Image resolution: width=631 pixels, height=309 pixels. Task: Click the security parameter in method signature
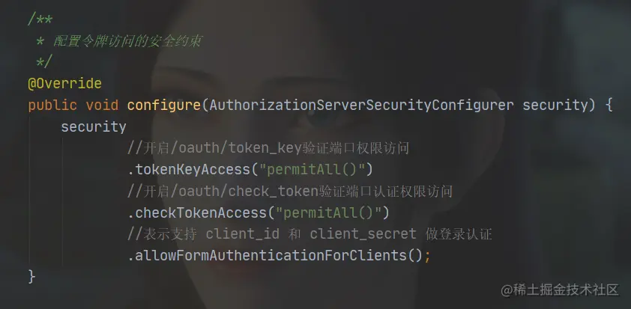coord(555,105)
